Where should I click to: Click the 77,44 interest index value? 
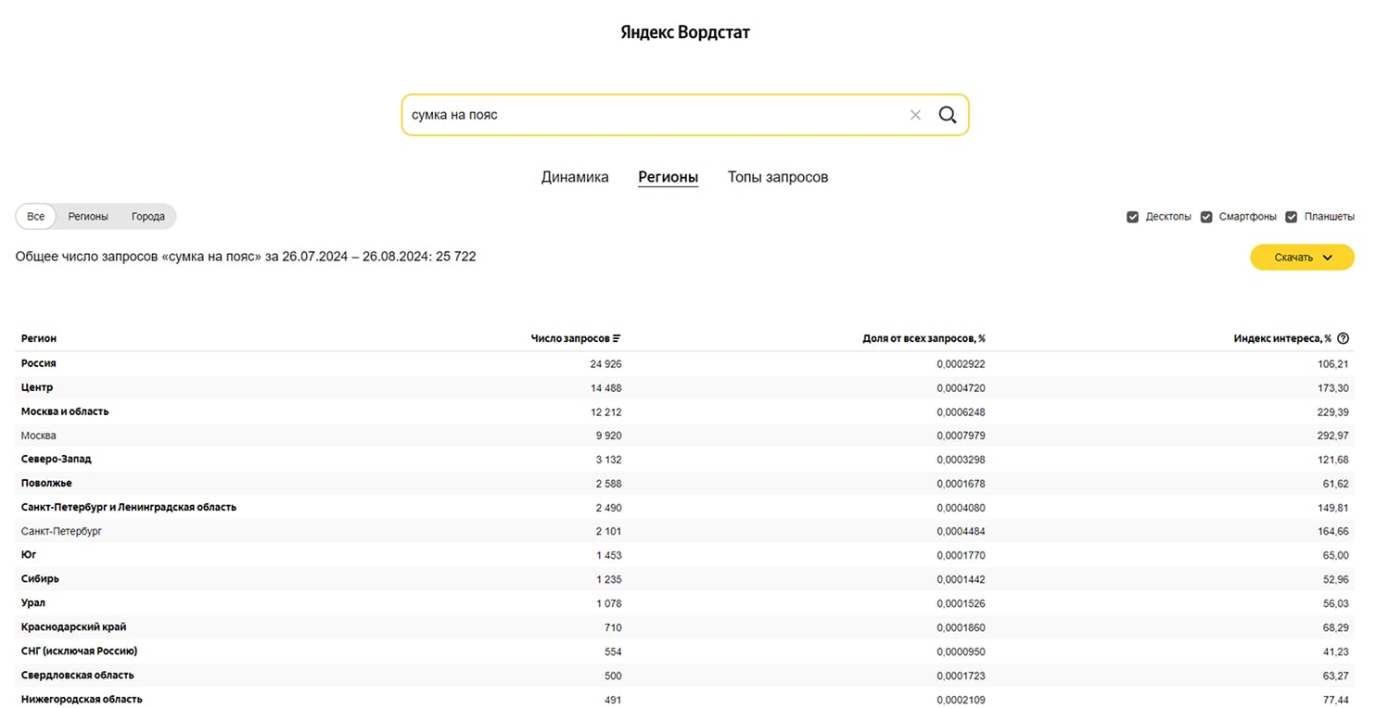point(1335,700)
